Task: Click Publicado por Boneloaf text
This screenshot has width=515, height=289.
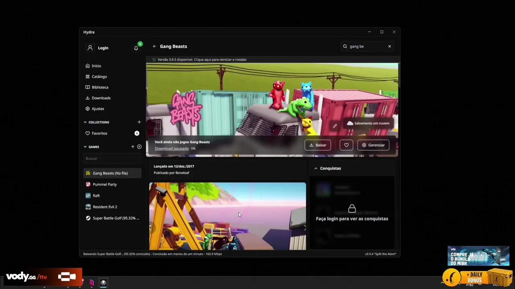Action: 171,173
